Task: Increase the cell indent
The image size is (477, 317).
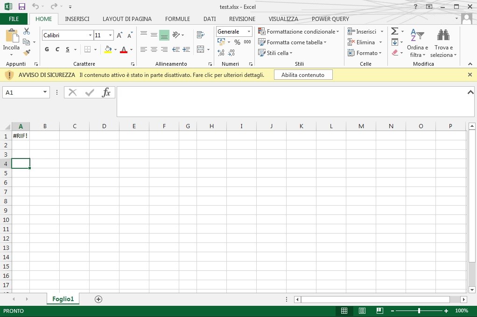Action: click(186, 49)
